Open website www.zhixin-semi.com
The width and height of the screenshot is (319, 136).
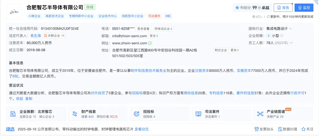coord(130,43)
